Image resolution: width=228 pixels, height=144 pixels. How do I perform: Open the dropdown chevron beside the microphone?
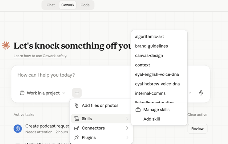(x=190, y=93)
